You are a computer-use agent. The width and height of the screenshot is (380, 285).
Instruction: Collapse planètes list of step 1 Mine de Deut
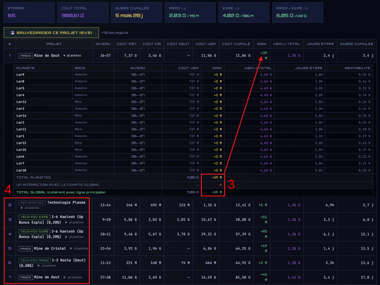72,55
